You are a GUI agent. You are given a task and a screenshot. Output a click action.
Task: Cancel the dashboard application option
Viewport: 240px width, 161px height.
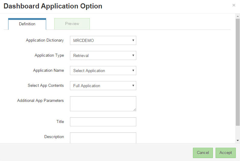click(203, 153)
